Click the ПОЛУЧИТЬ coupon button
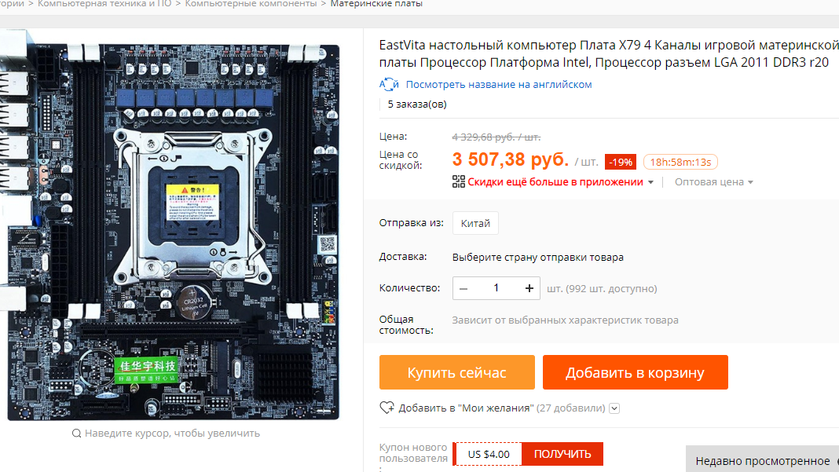The image size is (839, 472). (x=562, y=454)
